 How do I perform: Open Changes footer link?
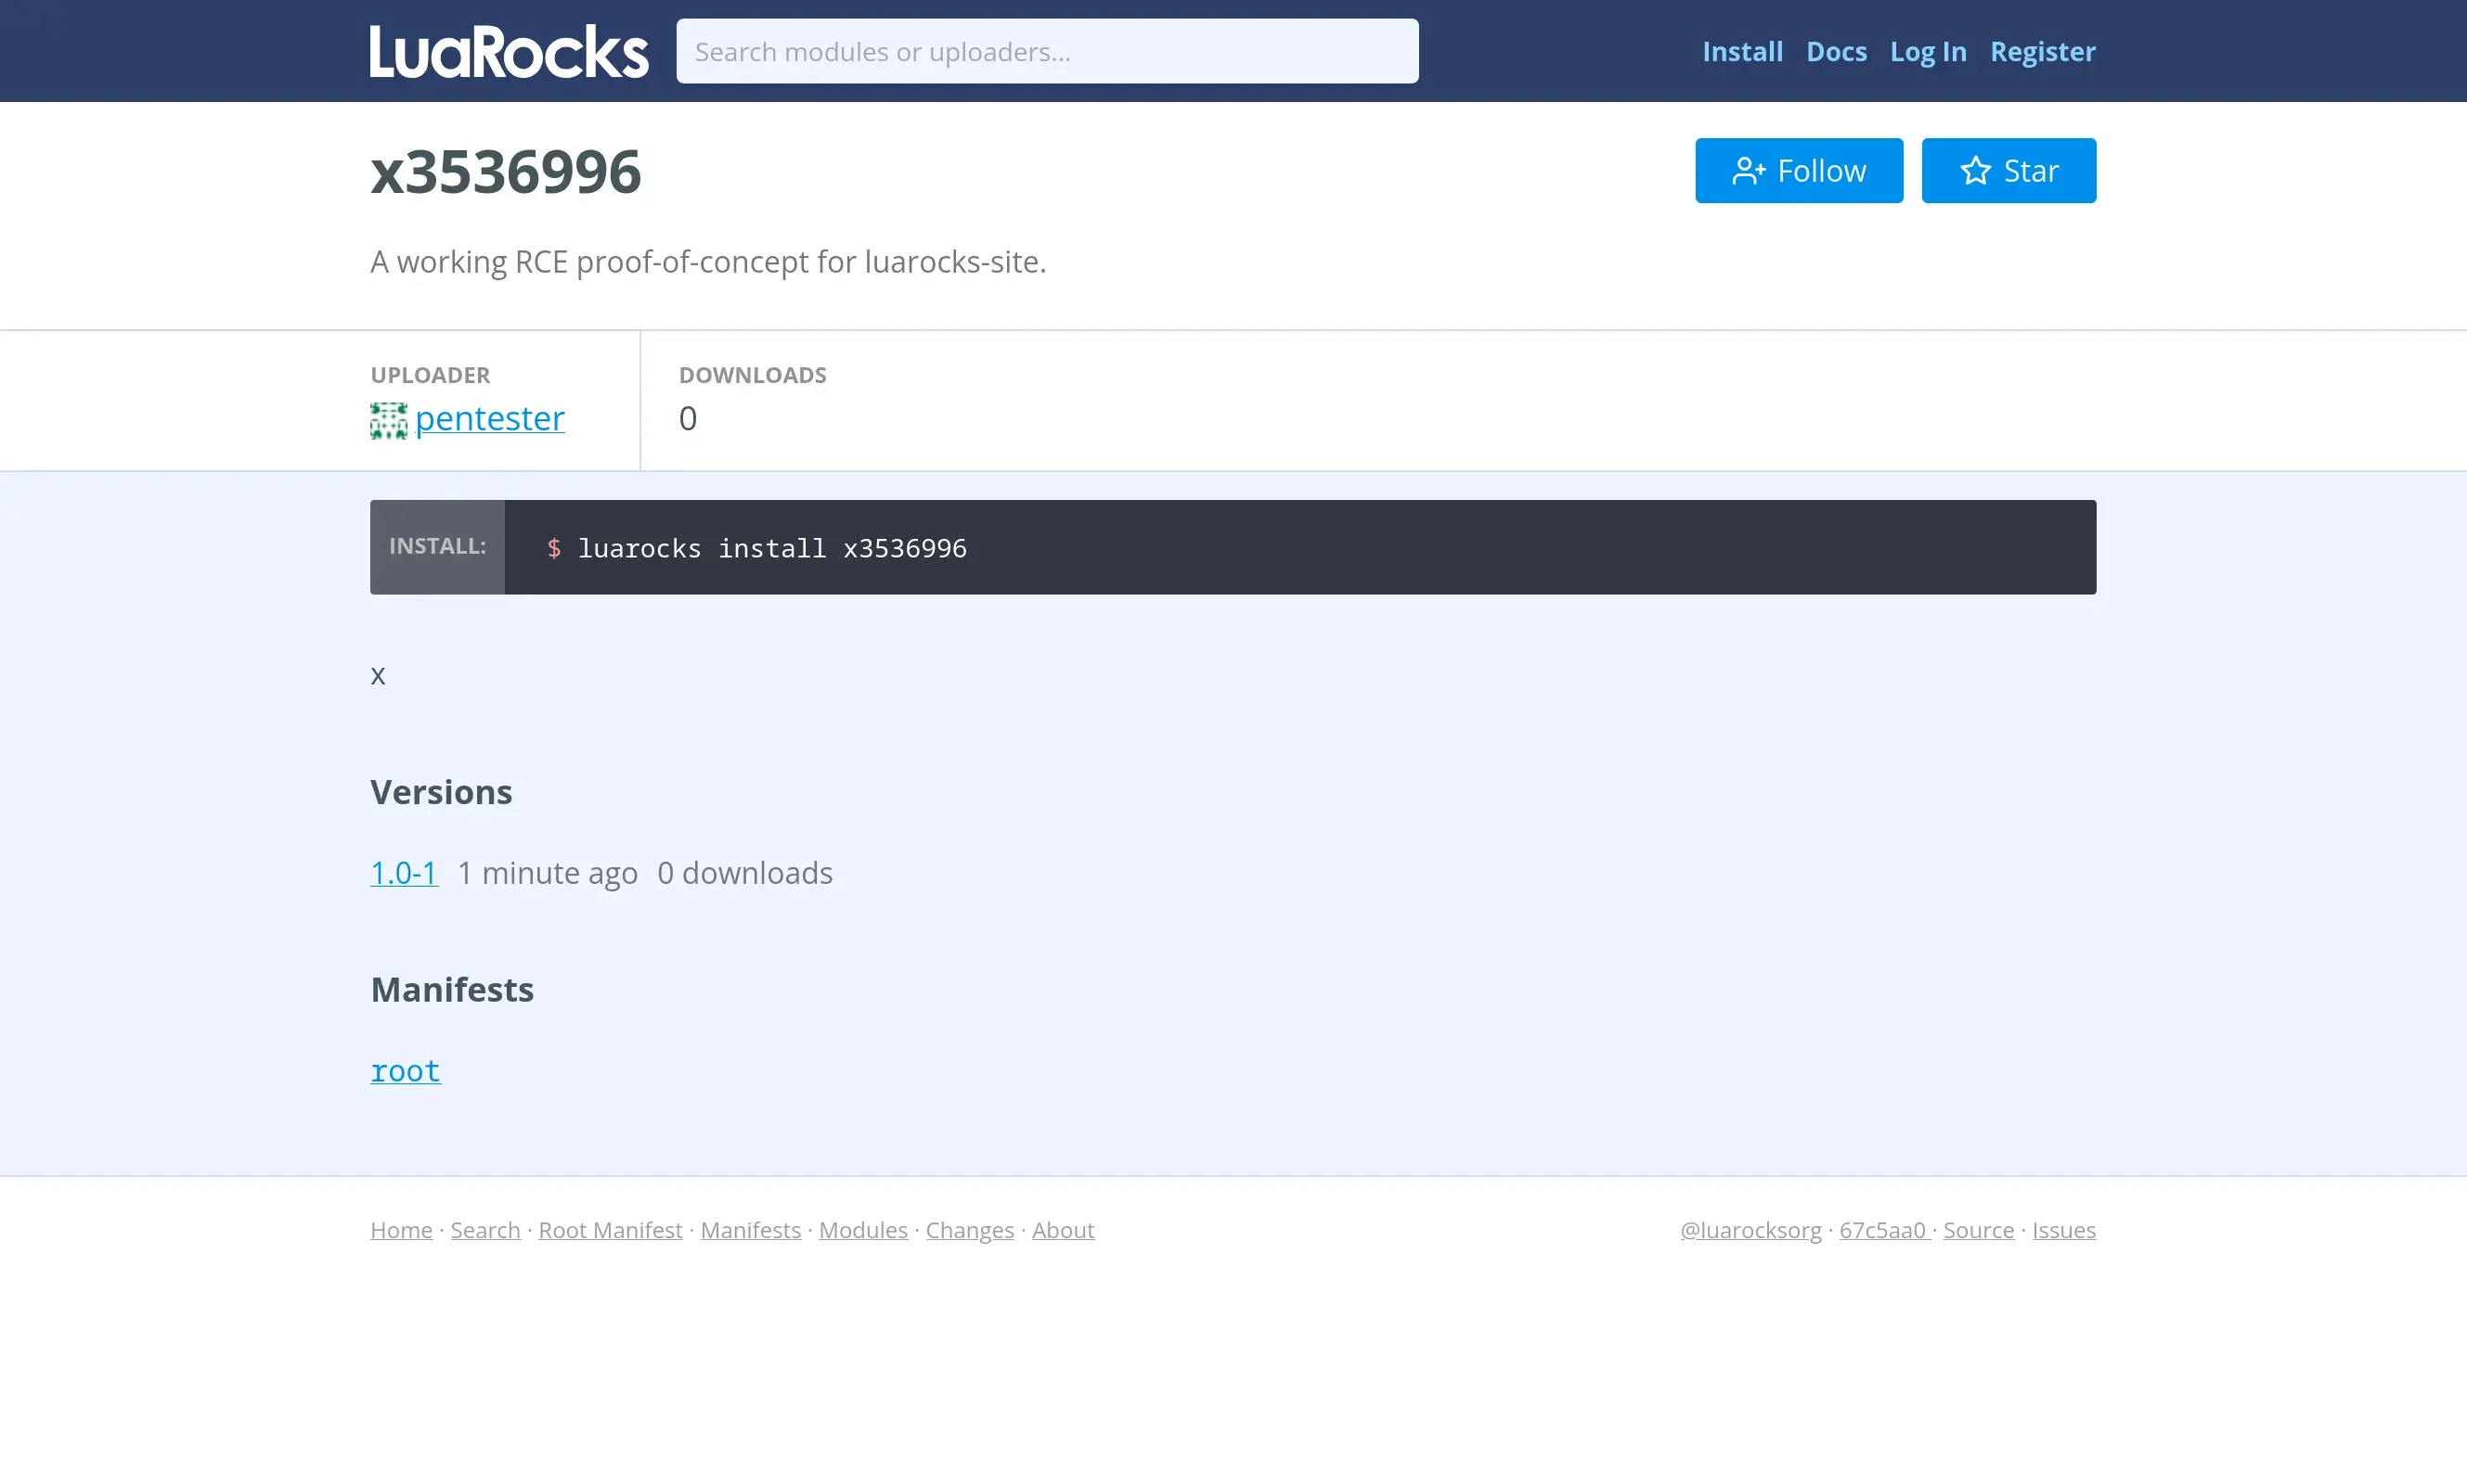click(x=969, y=1230)
